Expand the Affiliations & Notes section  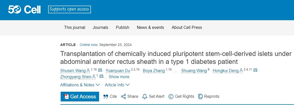point(80,85)
